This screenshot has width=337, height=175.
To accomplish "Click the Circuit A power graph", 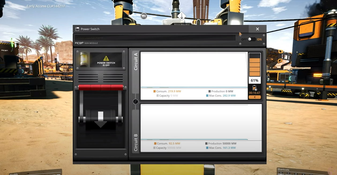I will pos(194,70).
